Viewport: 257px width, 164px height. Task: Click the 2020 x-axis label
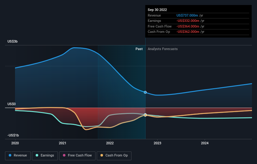[15, 143]
